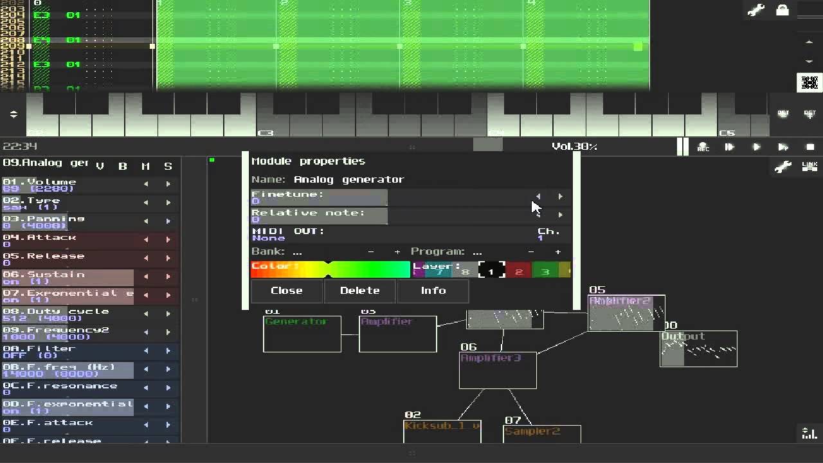Click left arrow of 08.Duty cycle controller
The width and height of the screenshot is (823, 463).
click(x=146, y=314)
